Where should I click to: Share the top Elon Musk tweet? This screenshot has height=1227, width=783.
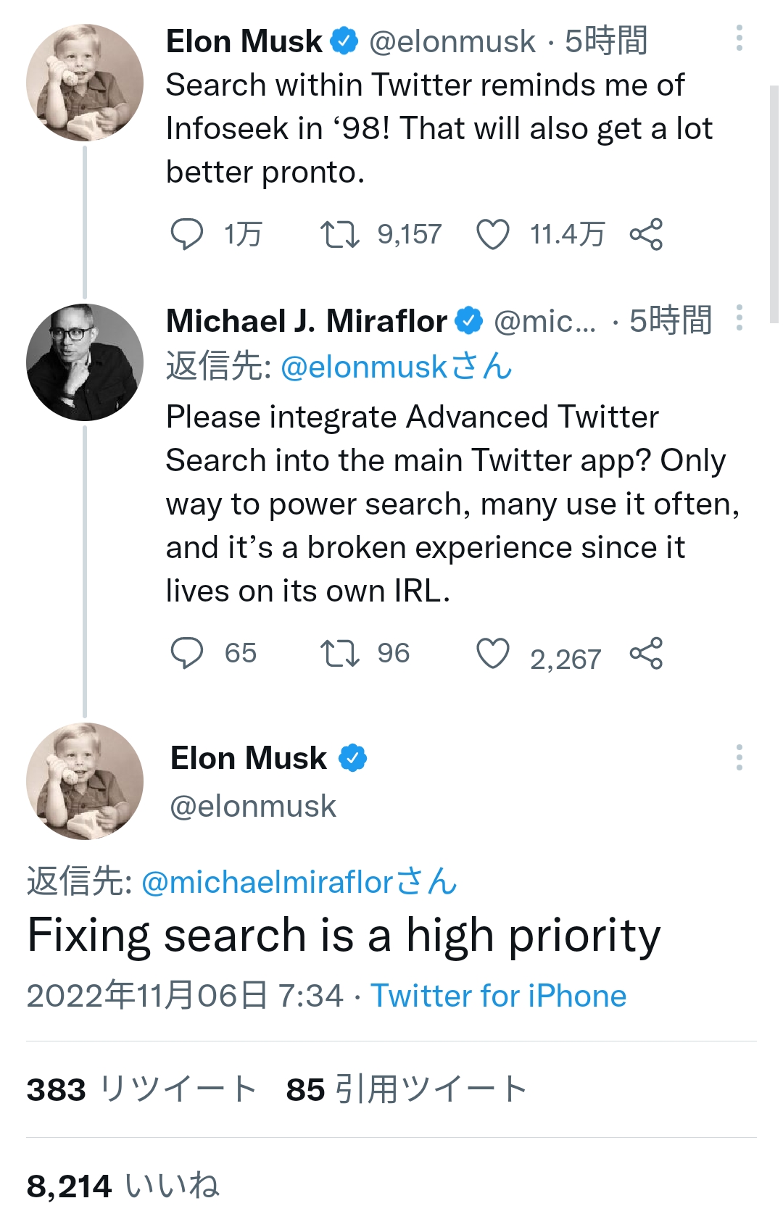tap(646, 234)
